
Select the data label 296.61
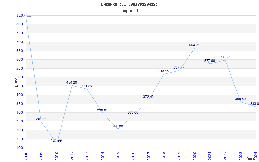click(x=102, y=110)
